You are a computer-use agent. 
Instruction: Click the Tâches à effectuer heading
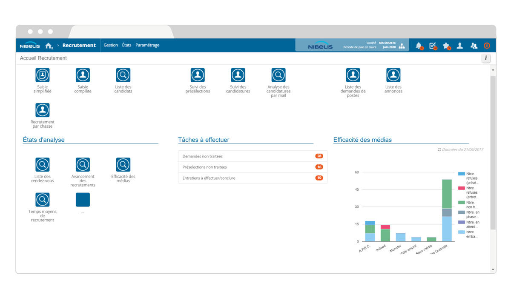pyautogui.click(x=204, y=140)
